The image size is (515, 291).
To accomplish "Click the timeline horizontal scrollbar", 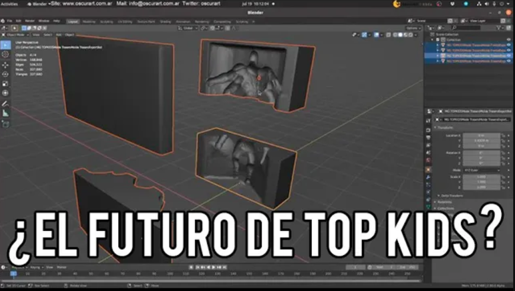I will 211,281.
